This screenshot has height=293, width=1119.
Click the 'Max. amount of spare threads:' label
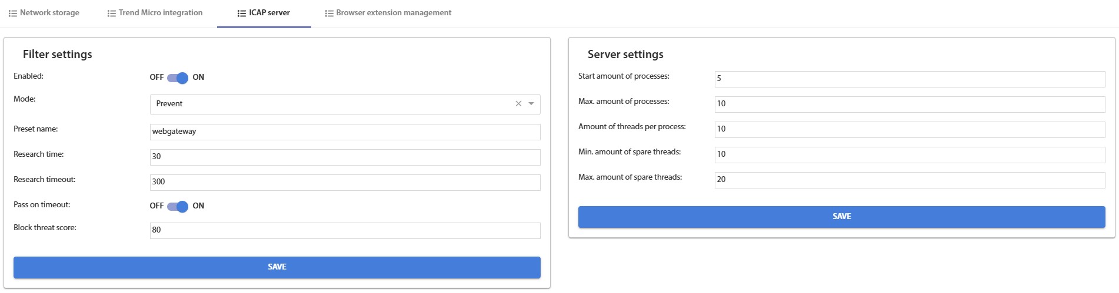[x=630, y=177]
